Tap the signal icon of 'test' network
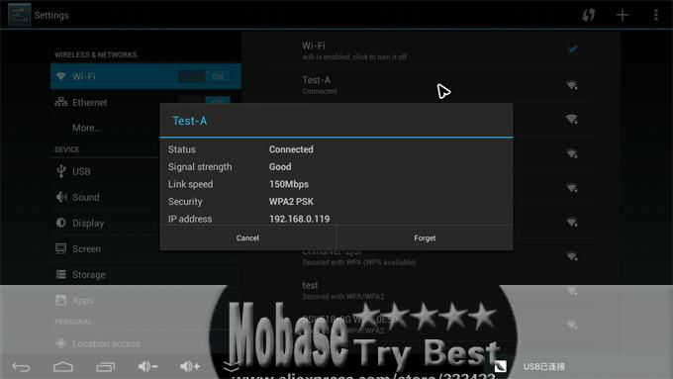Viewport: 673px width, 379px height. click(x=572, y=291)
